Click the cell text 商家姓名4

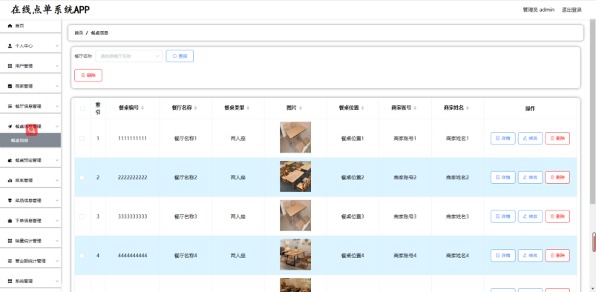coord(457,256)
